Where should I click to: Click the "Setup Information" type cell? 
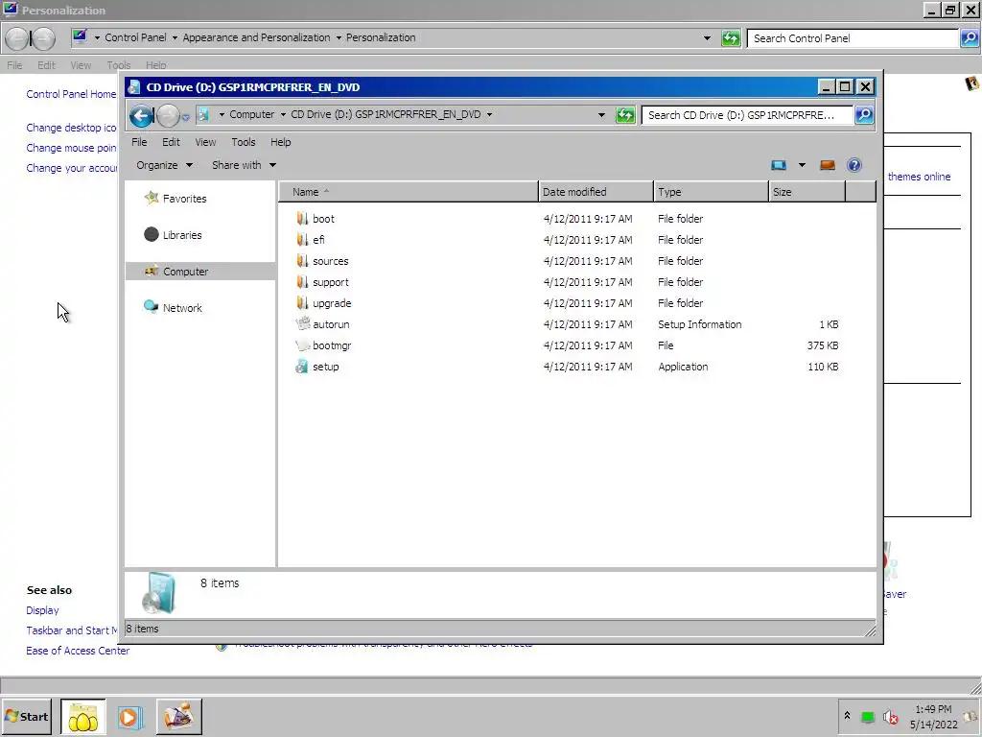tap(699, 324)
